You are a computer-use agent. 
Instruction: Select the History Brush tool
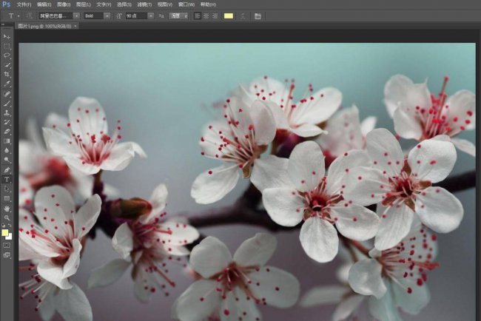tap(7, 122)
